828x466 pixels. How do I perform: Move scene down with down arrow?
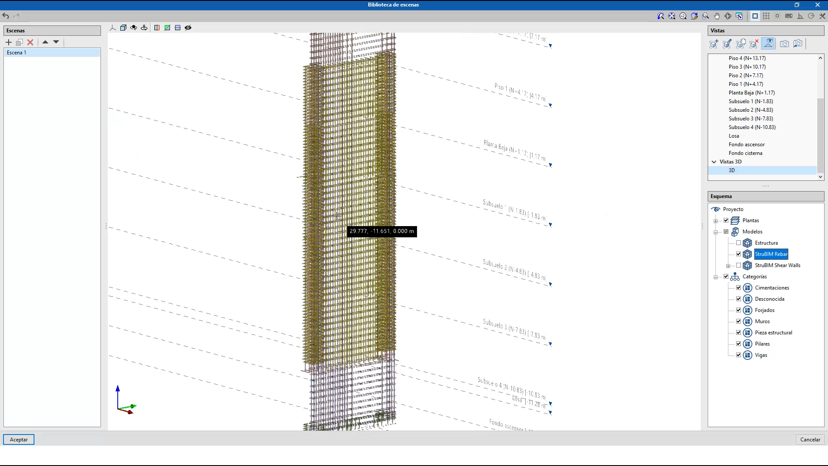coord(56,42)
